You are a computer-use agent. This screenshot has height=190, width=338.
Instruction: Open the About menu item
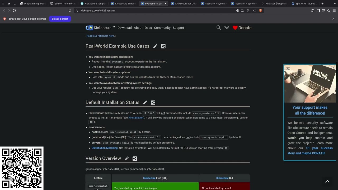pos(138,28)
